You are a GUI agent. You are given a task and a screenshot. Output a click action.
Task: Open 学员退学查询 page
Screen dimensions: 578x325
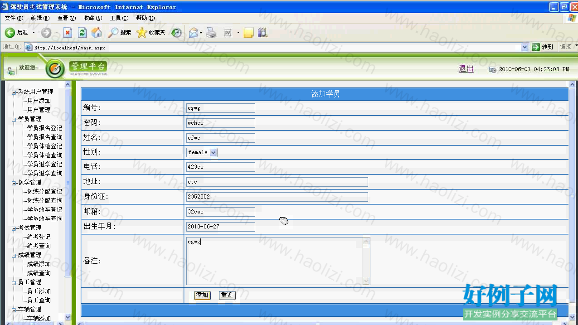click(x=45, y=173)
